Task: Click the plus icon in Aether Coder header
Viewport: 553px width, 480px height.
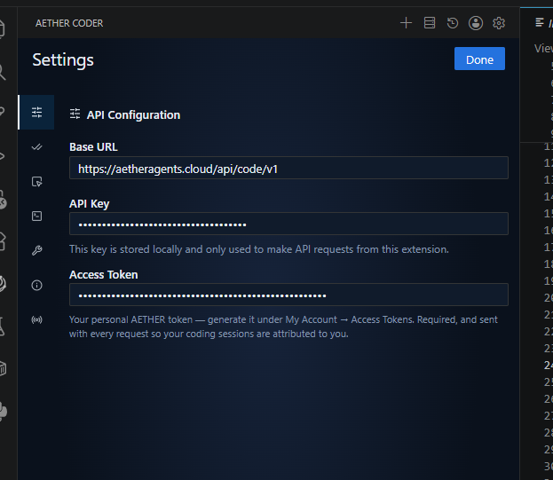Action: pyautogui.click(x=406, y=23)
